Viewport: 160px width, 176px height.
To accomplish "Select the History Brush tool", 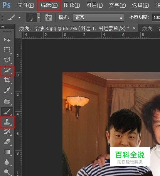I will coord(7,132).
